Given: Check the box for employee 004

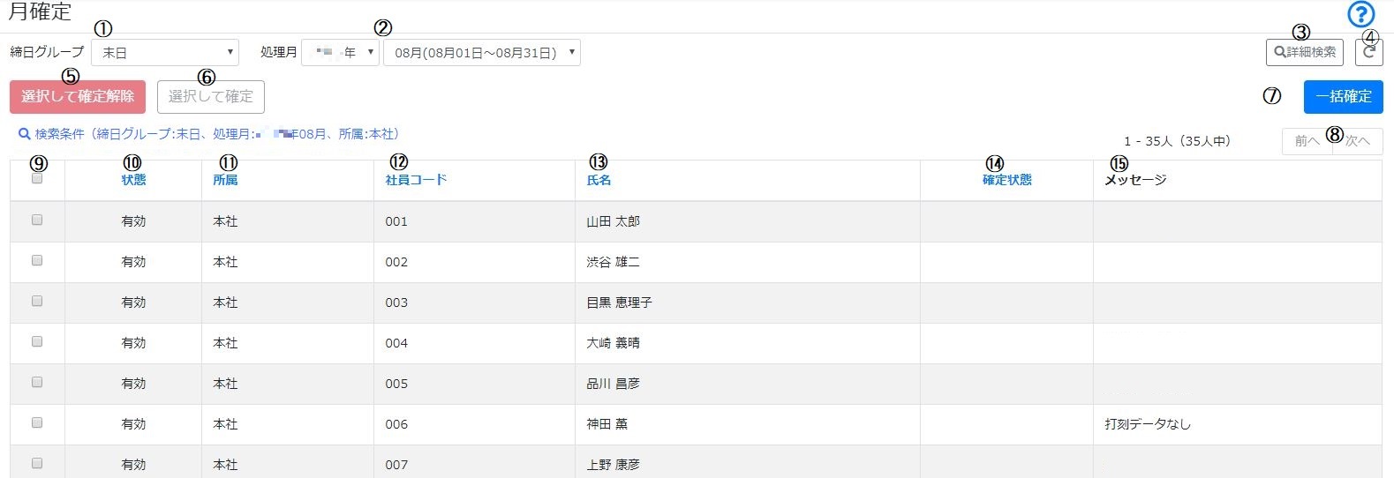Looking at the screenshot, I should (x=37, y=341).
